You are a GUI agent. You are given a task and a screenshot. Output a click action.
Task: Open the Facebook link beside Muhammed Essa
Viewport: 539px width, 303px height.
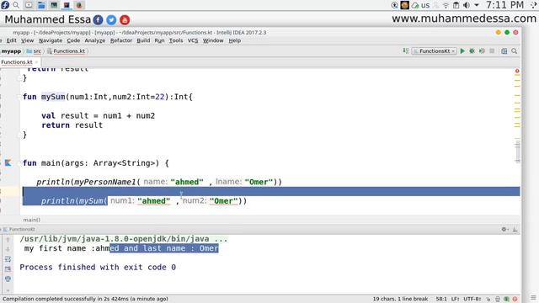pyautogui.click(x=98, y=20)
